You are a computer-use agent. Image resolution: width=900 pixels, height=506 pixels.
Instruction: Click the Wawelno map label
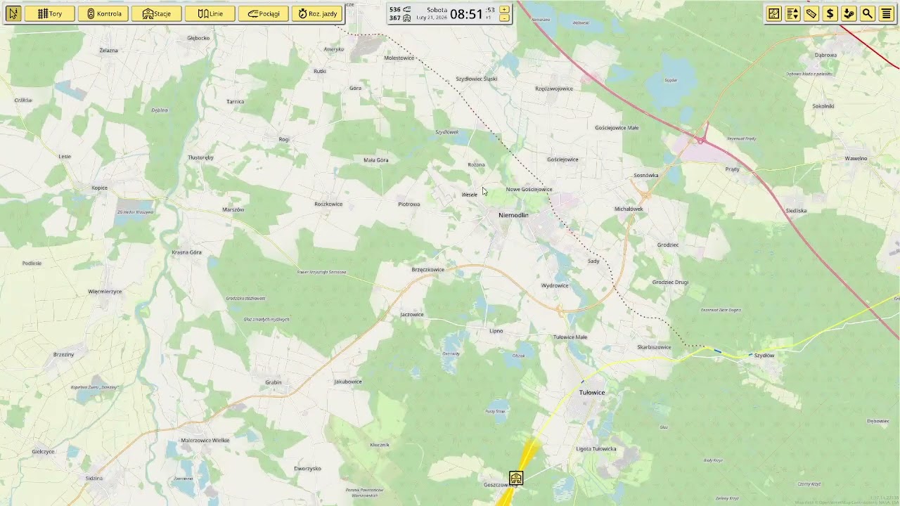click(856, 159)
